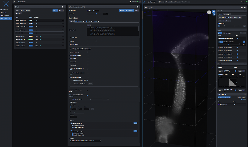Collapse the Channels section in right panel

(x=245, y=64)
